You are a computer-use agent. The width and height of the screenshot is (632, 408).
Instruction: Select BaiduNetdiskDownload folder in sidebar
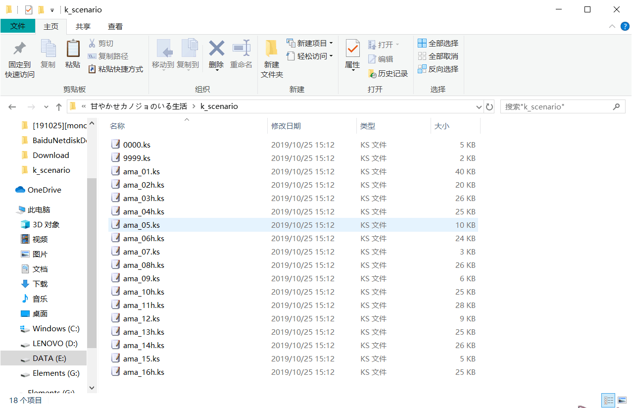pos(53,140)
